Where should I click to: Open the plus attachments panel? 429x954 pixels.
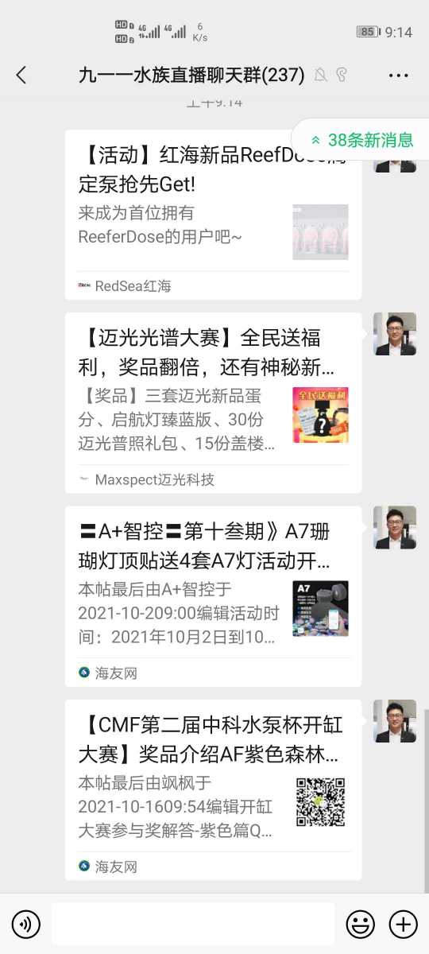[x=403, y=924]
